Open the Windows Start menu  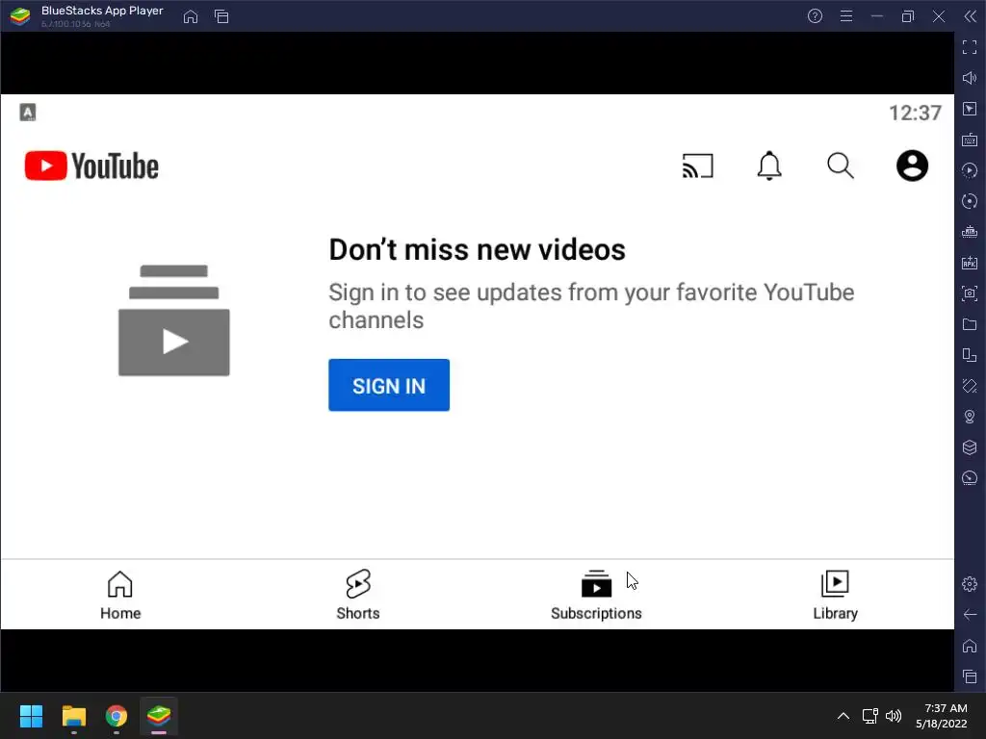point(31,716)
